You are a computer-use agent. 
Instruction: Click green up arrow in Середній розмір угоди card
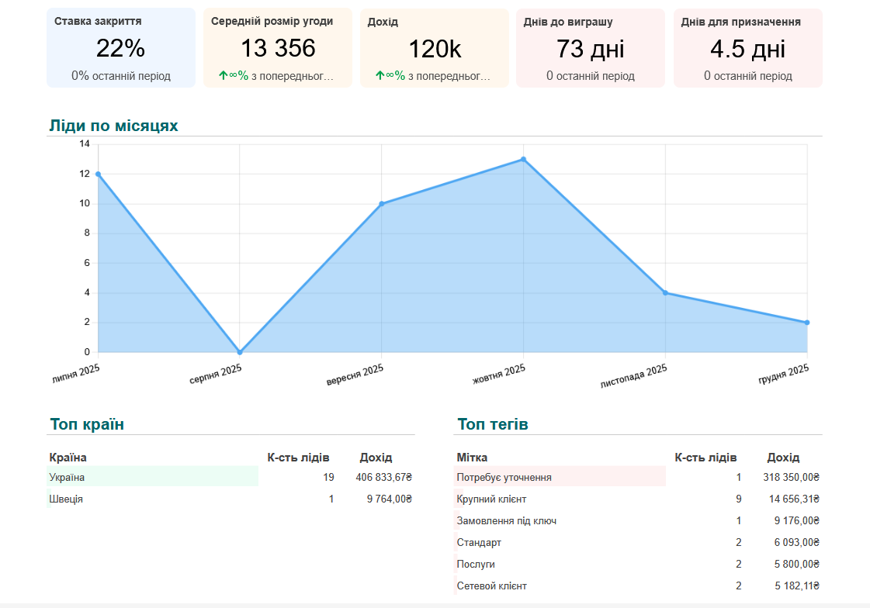point(223,76)
